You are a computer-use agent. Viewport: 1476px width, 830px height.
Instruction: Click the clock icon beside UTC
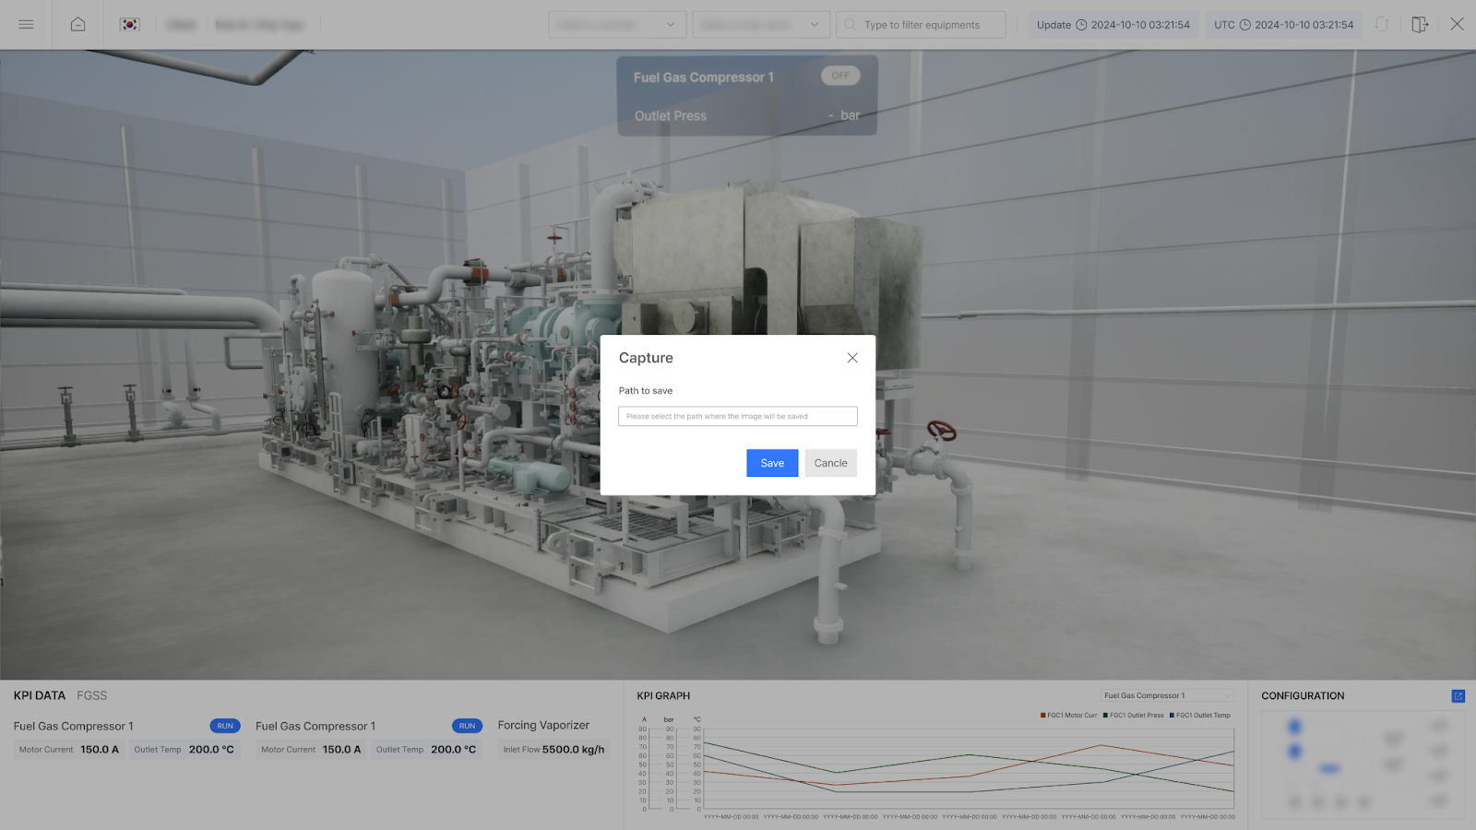(x=1244, y=25)
